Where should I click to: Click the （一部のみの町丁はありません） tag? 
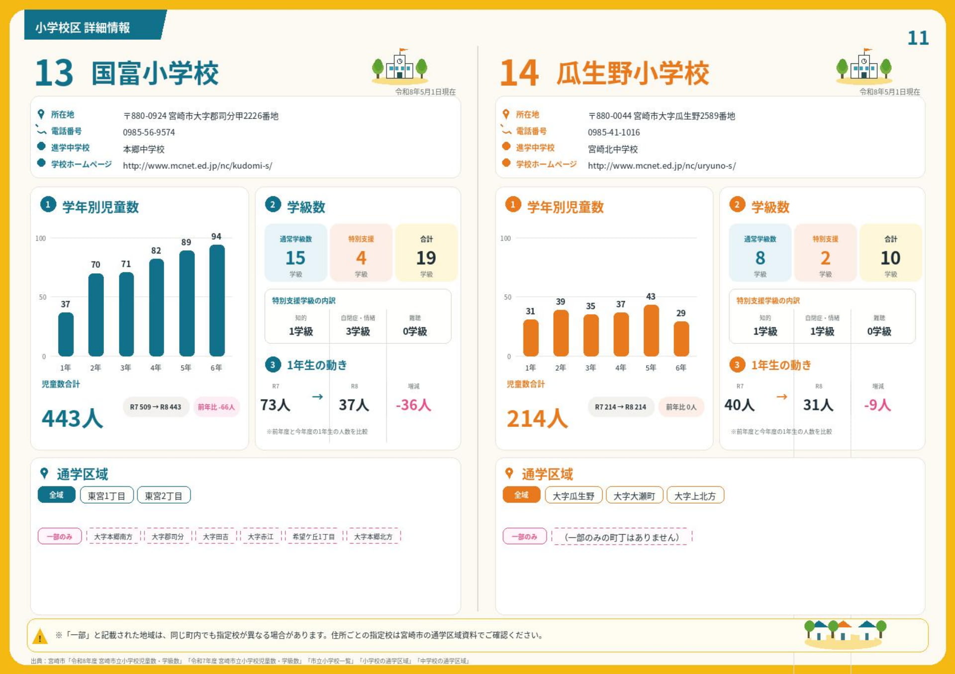[x=622, y=536]
